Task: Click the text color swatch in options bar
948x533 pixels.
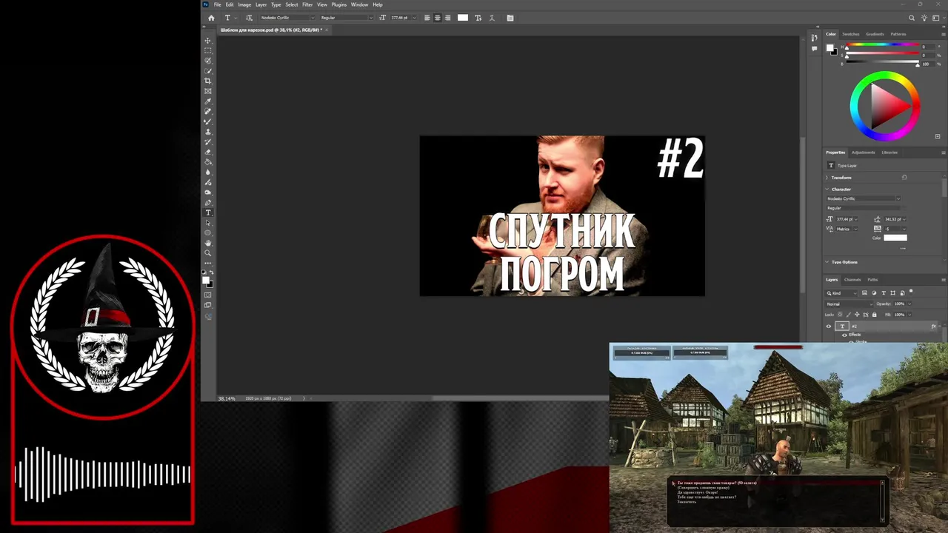Action: (x=463, y=18)
